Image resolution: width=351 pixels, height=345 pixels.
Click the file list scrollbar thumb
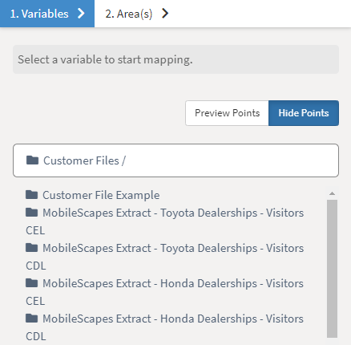pos(332,269)
